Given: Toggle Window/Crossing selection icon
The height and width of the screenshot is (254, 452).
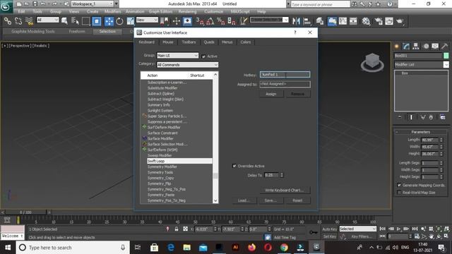Looking at the screenshot, I should click(x=97, y=21).
